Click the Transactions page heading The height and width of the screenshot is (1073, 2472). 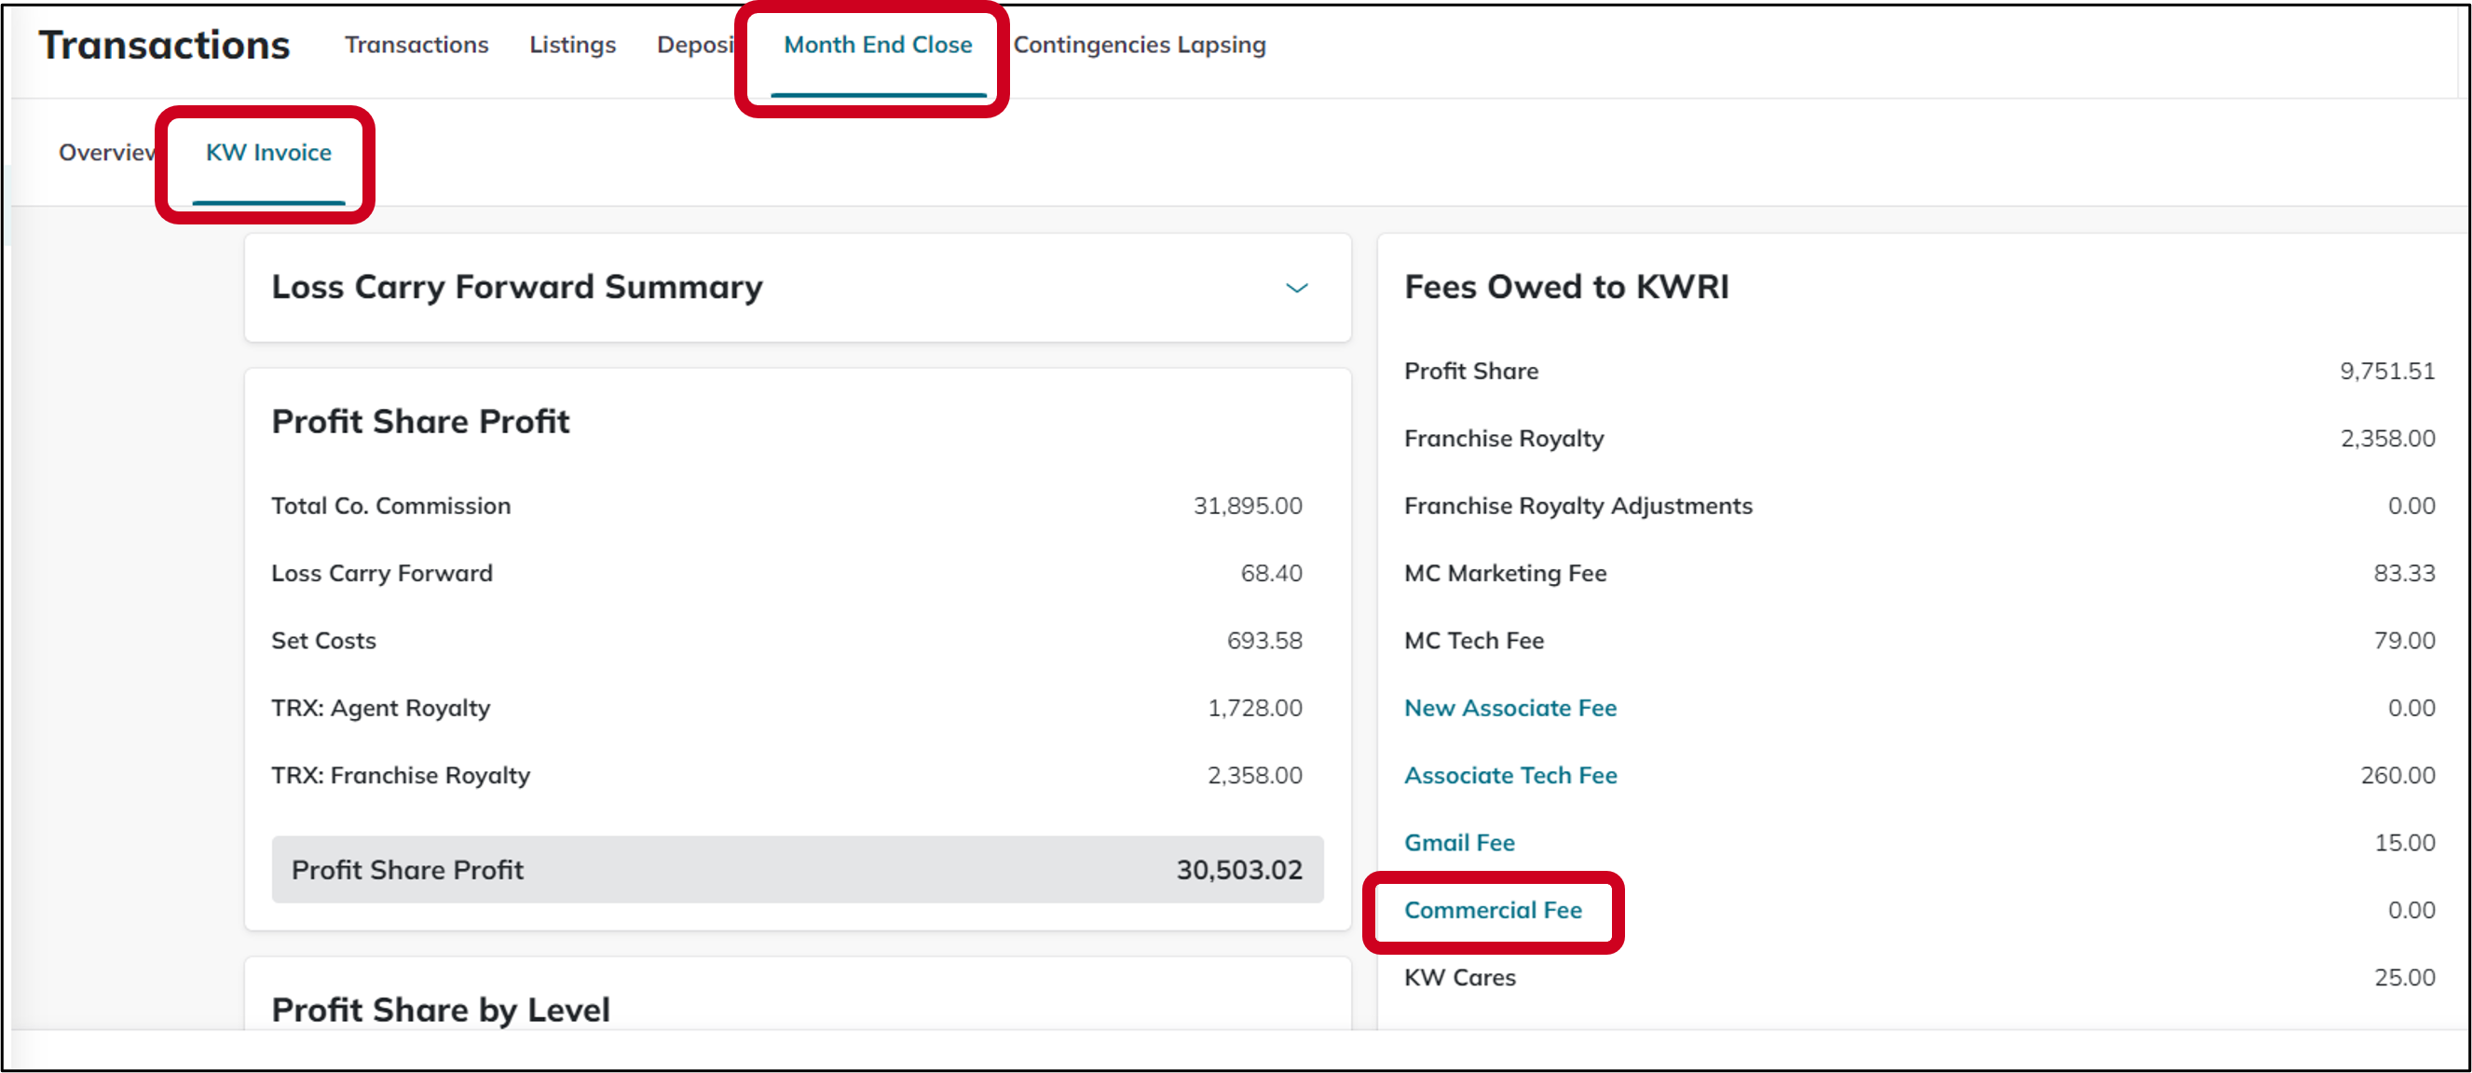(163, 44)
